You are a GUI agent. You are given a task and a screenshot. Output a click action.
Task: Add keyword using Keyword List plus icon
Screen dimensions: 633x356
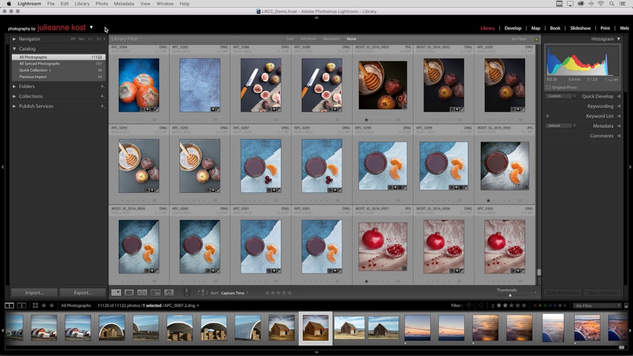coord(547,116)
